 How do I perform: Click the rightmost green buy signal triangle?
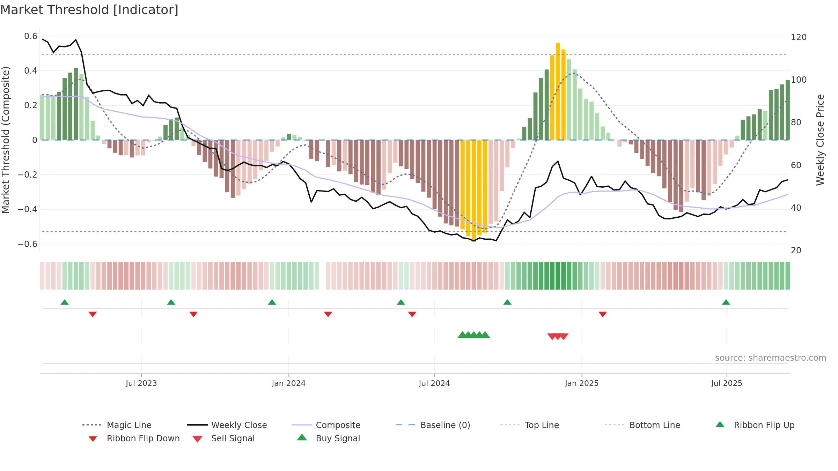point(485,335)
